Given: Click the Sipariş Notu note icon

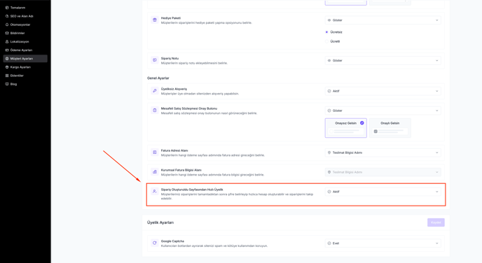Looking at the screenshot, I should tap(155, 60).
